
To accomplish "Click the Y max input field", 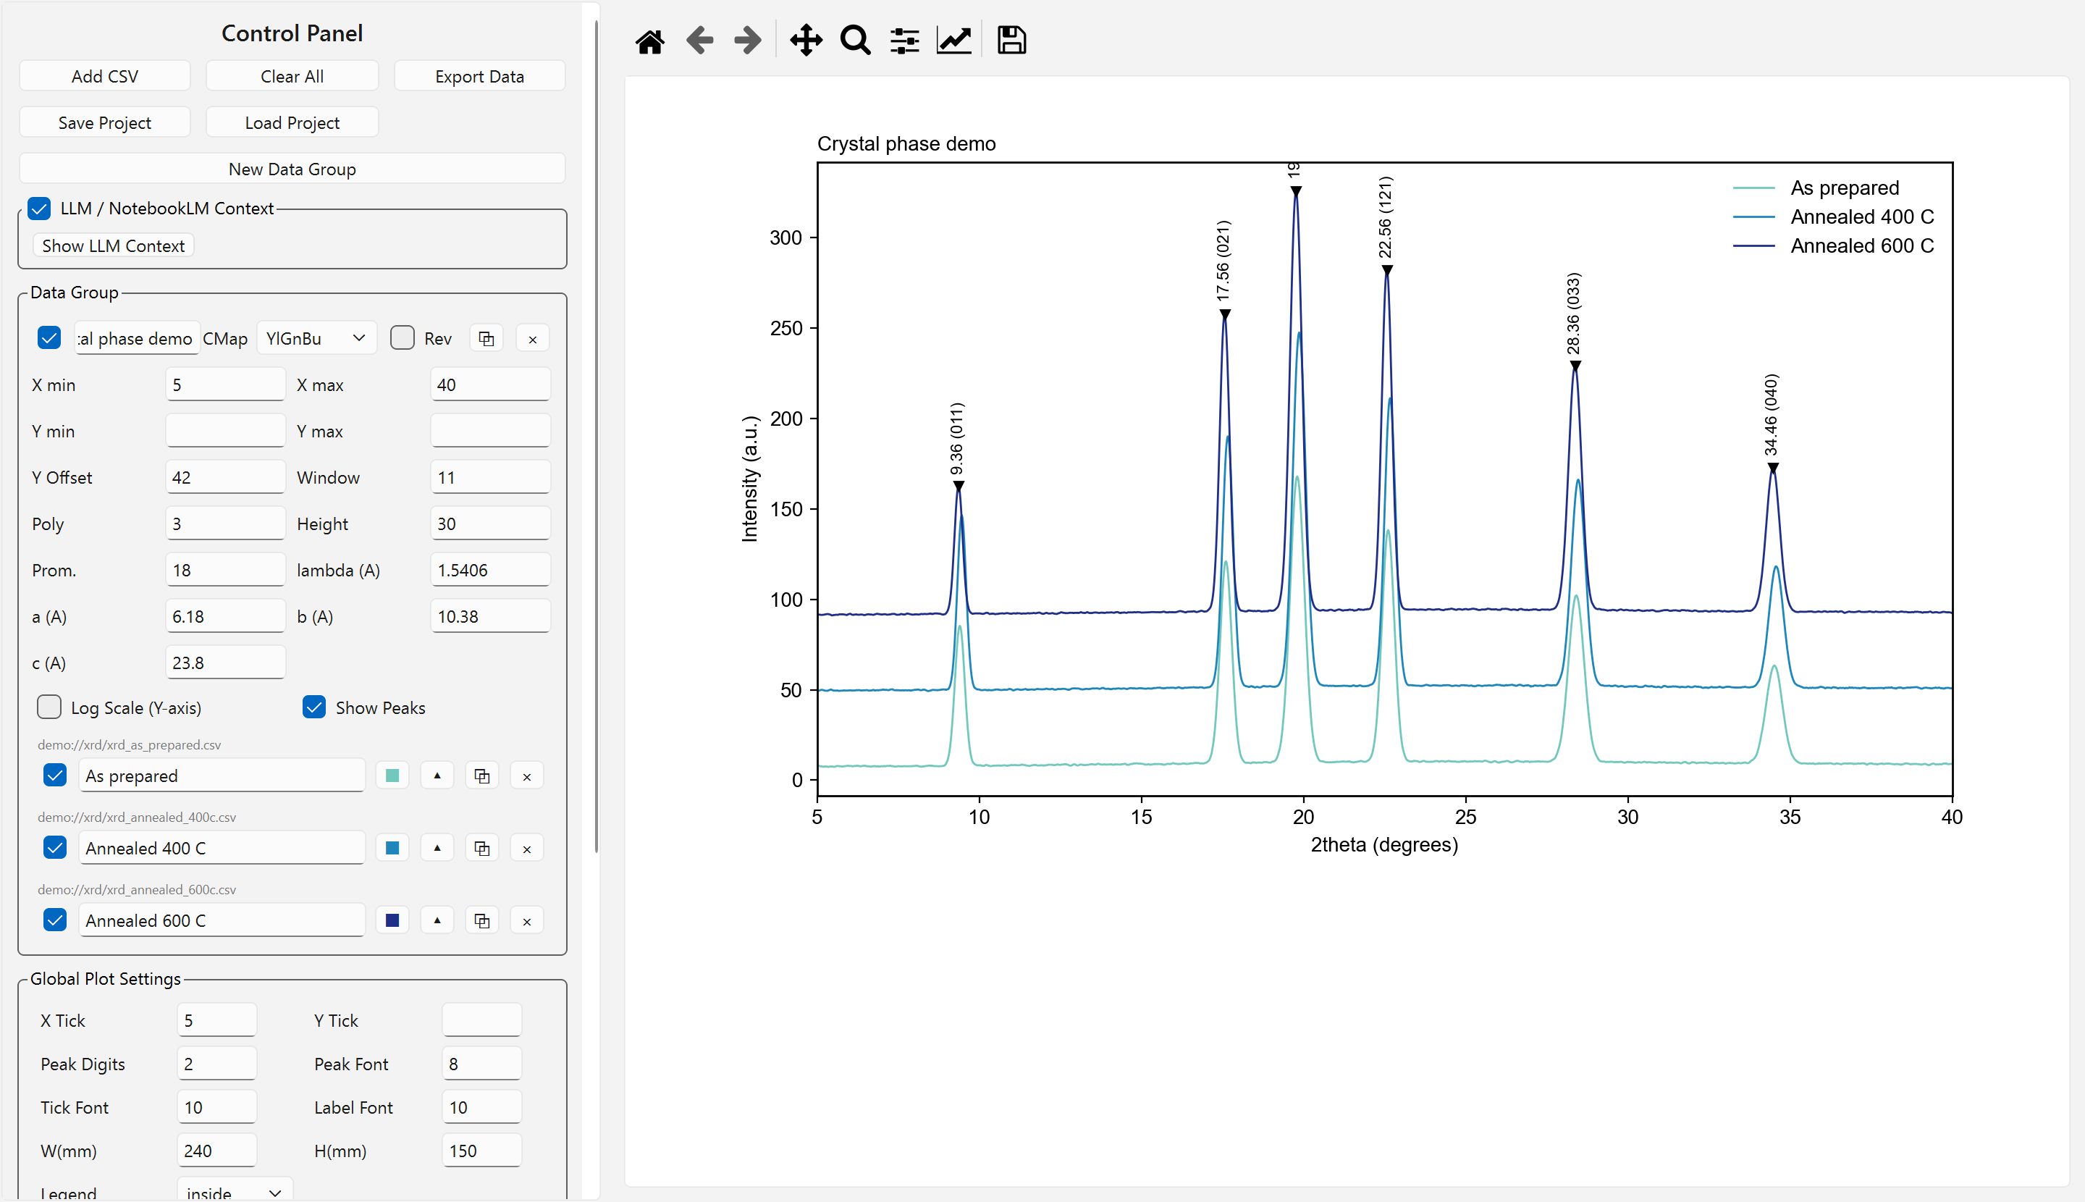I will click(x=490, y=431).
